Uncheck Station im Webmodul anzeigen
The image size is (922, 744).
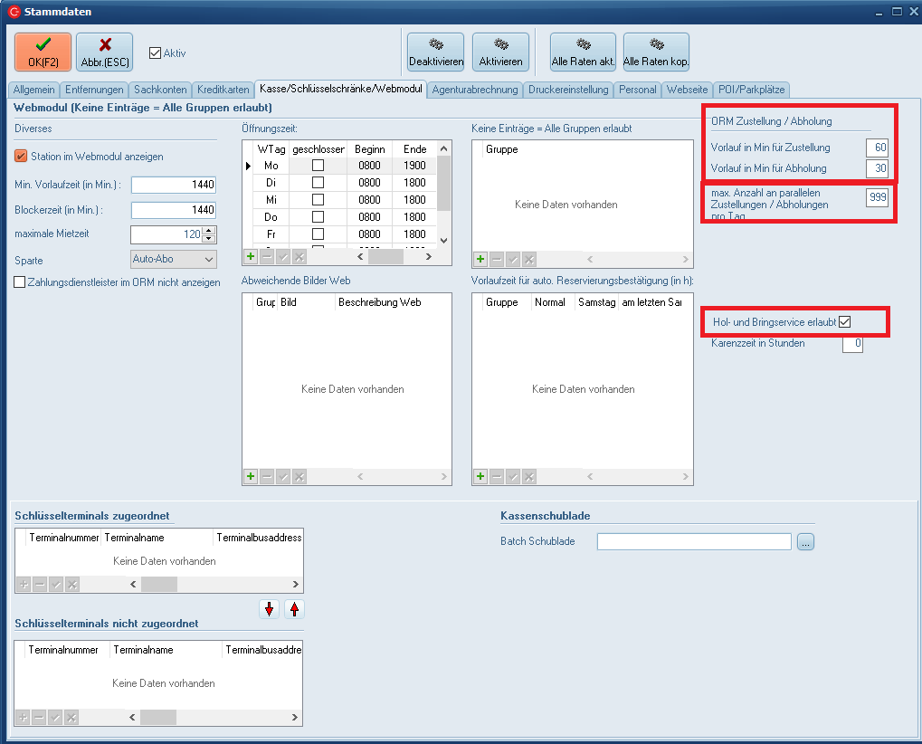(21, 156)
